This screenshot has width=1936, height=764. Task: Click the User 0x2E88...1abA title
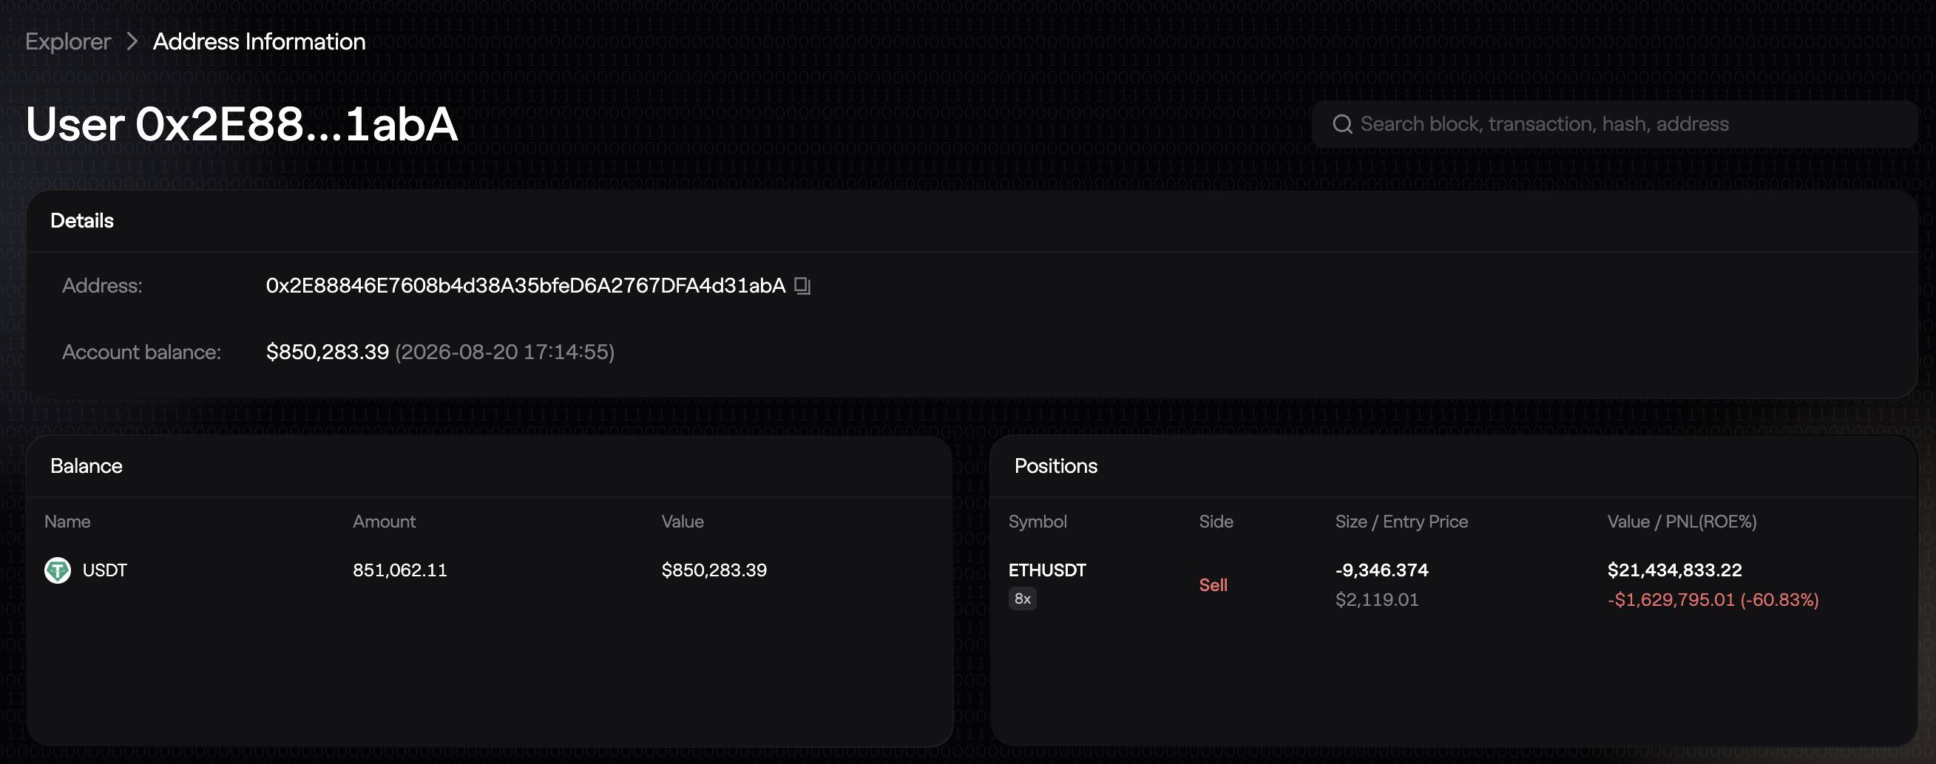(x=241, y=124)
